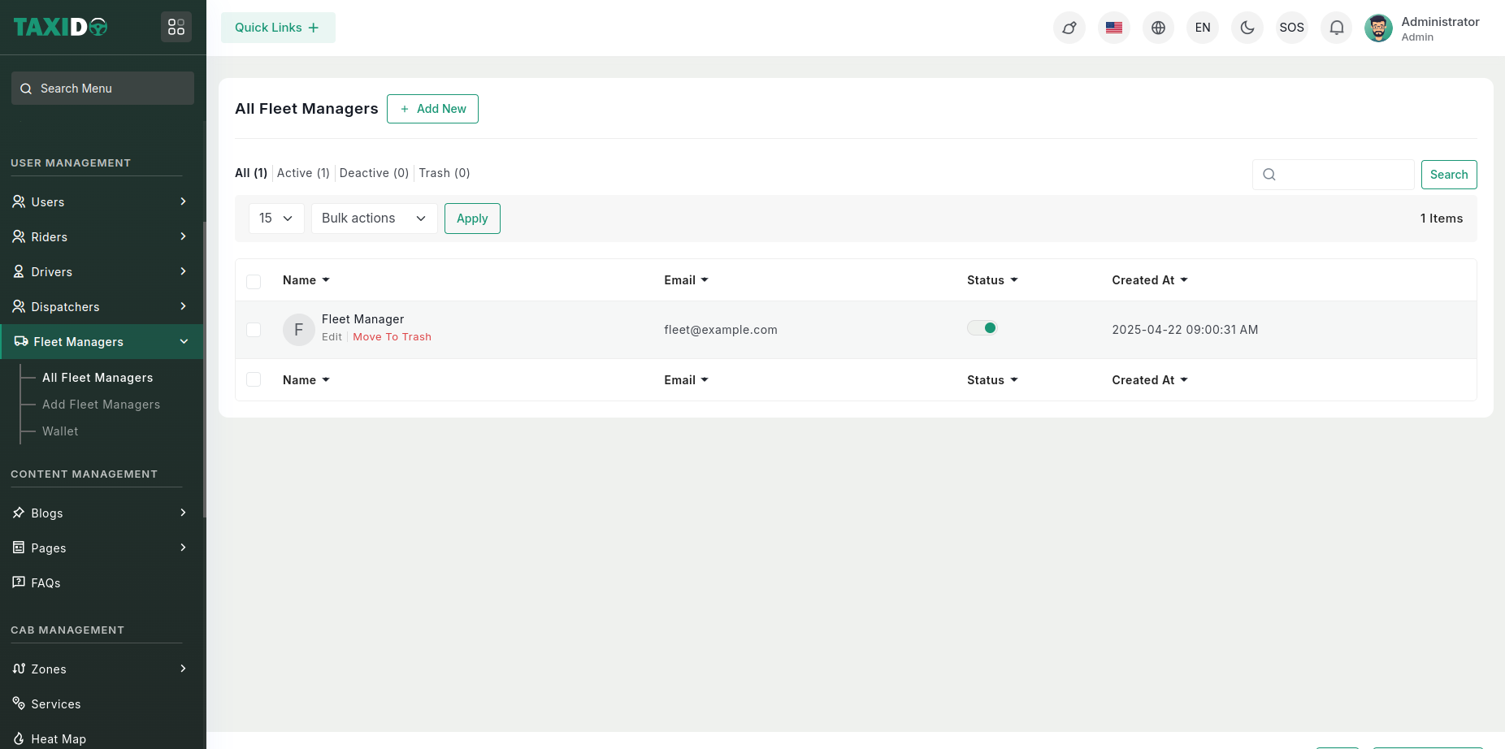The height and width of the screenshot is (749, 1505).
Task: Toggle Fleet Manager status switch
Action: pos(982,328)
